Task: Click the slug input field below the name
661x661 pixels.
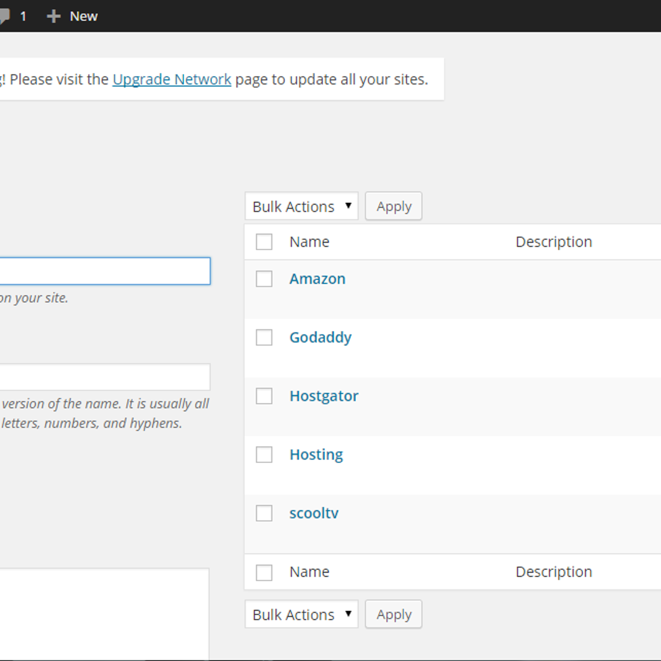Action: 105,377
